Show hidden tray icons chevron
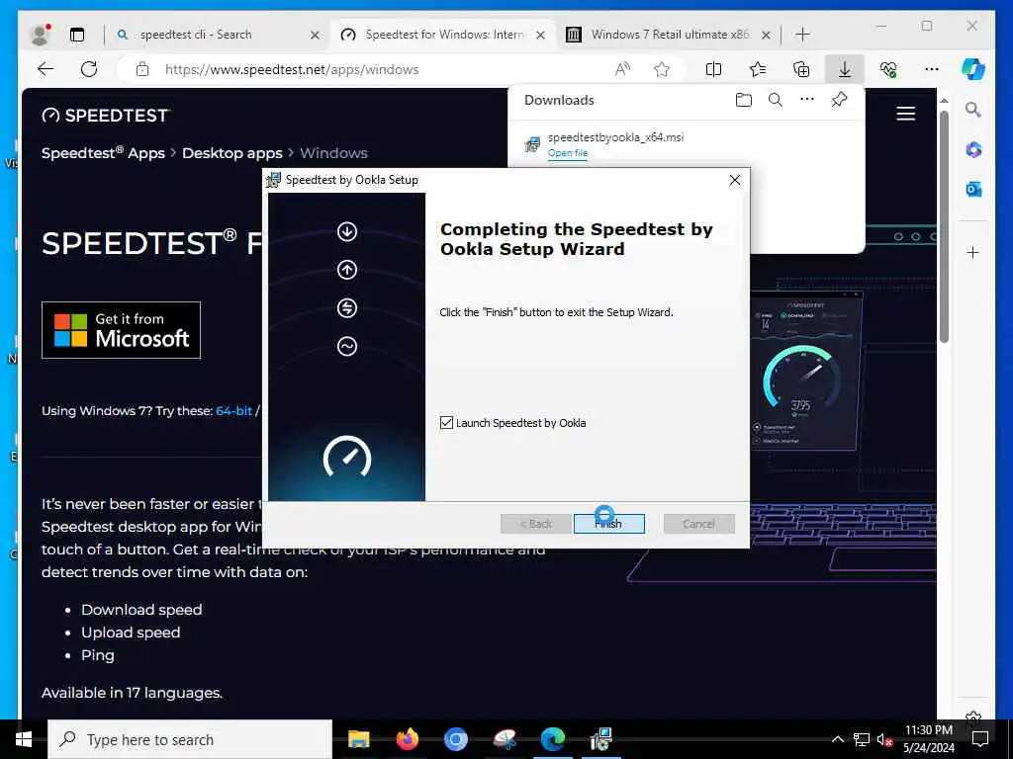This screenshot has width=1013, height=759. pyautogui.click(x=837, y=739)
